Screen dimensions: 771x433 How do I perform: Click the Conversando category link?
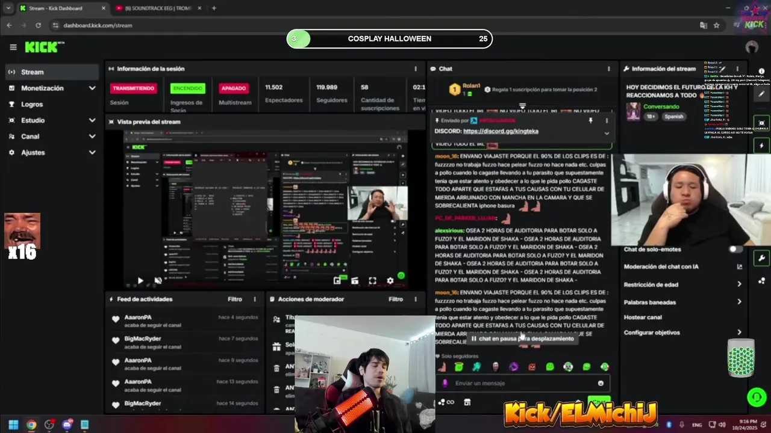pos(661,106)
